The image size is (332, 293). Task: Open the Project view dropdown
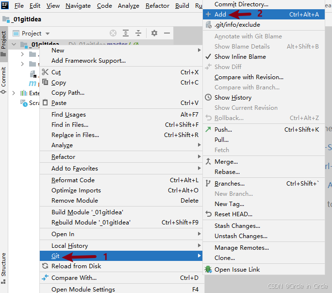point(48,34)
